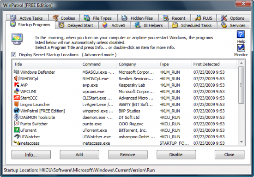Click the File Types tab icon
This screenshot has height=177, width=254.
pos(87,18)
